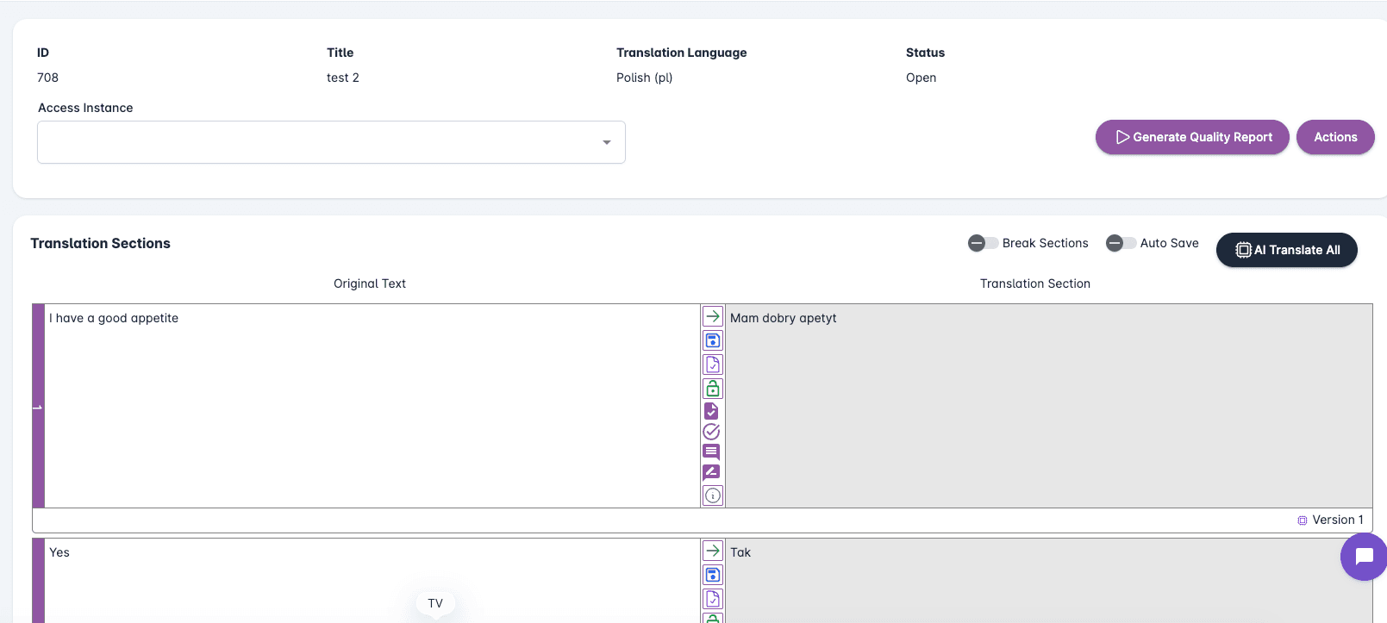Click the circle checkmark icon in section 1
Viewport: 1387px width, 623px height.
pos(711,432)
